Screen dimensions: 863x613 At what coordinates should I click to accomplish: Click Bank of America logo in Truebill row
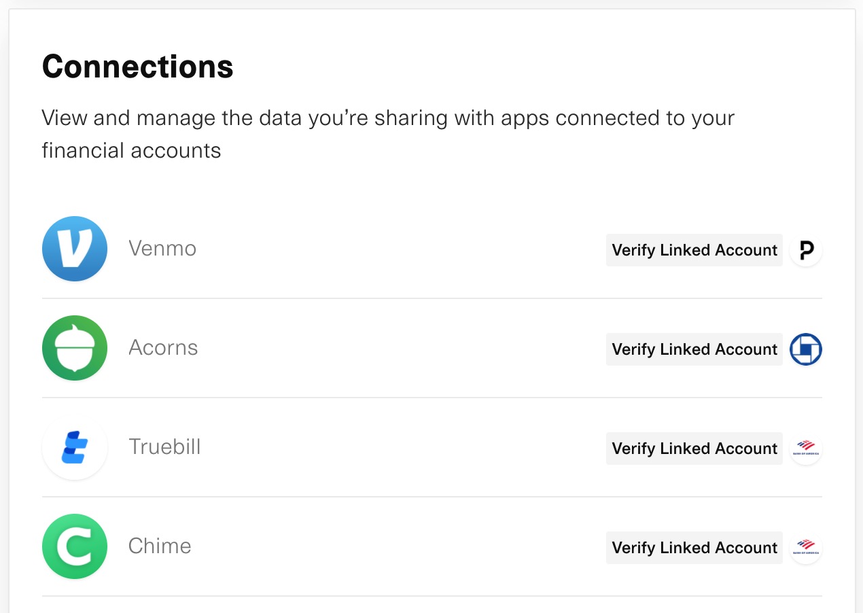tap(806, 449)
